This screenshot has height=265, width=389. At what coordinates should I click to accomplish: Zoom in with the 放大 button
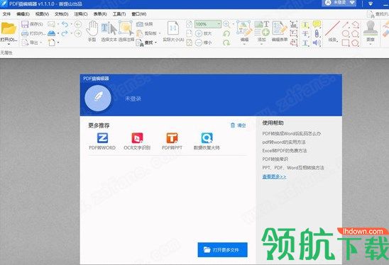(203, 33)
